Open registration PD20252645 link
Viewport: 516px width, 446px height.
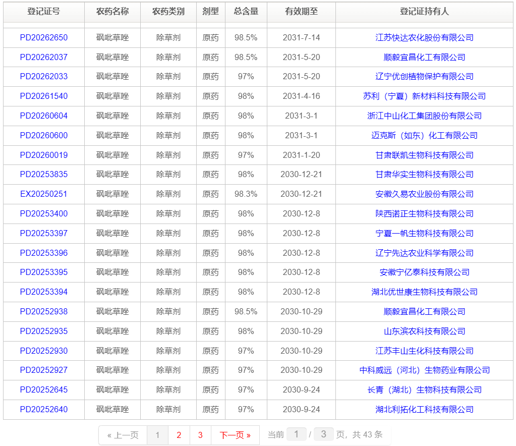[44, 389]
